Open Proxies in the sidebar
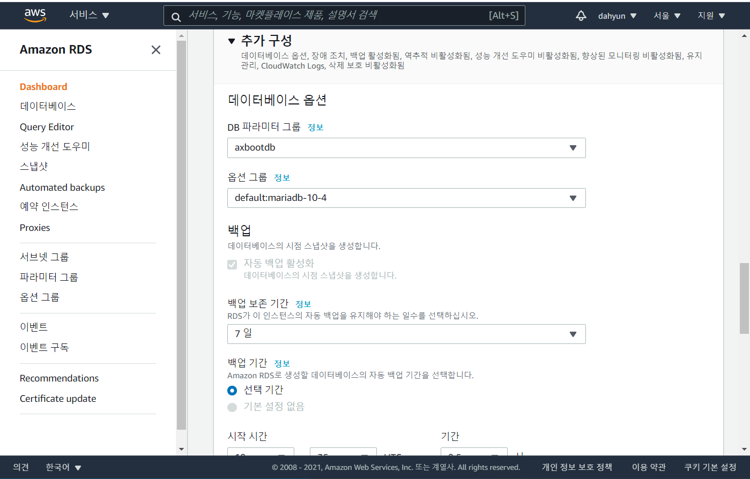The height and width of the screenshot is (479, 750). click(x=35, y=228)
